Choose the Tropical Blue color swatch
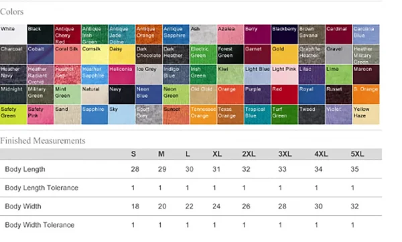Image resolution: width=402 pixels, height=242 pixels. click(x=257, y=115)
